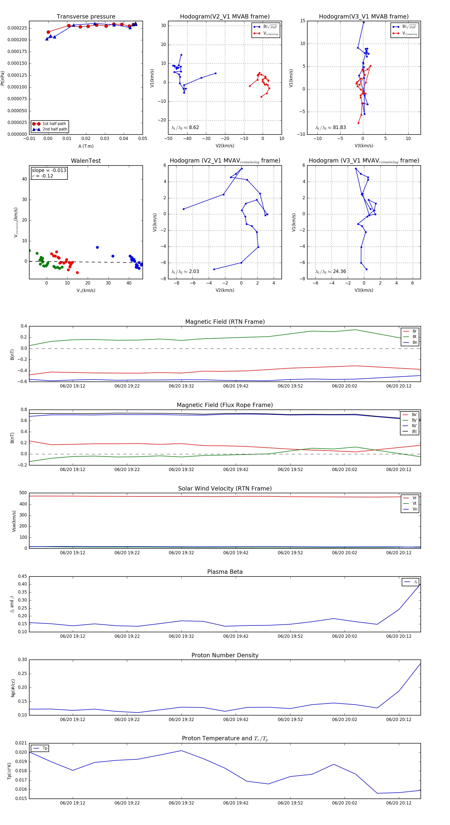Click the WalenTest 'V_A(km/s)' axis label
Viewport: 450px width, 825px height.
tap(86, 290)
